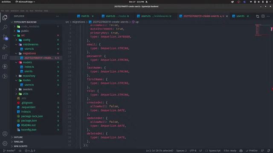
Task: Open the Run and Debug view
Action: tap(5, 47)
